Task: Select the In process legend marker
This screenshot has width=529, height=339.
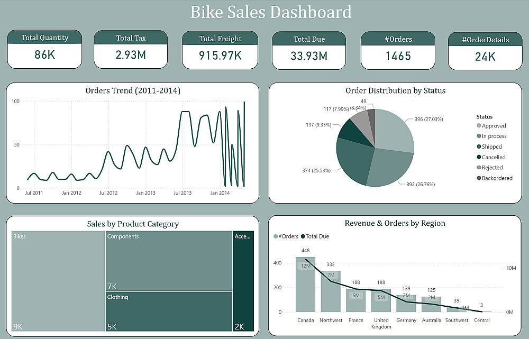Action: click(x=479, y=136)
